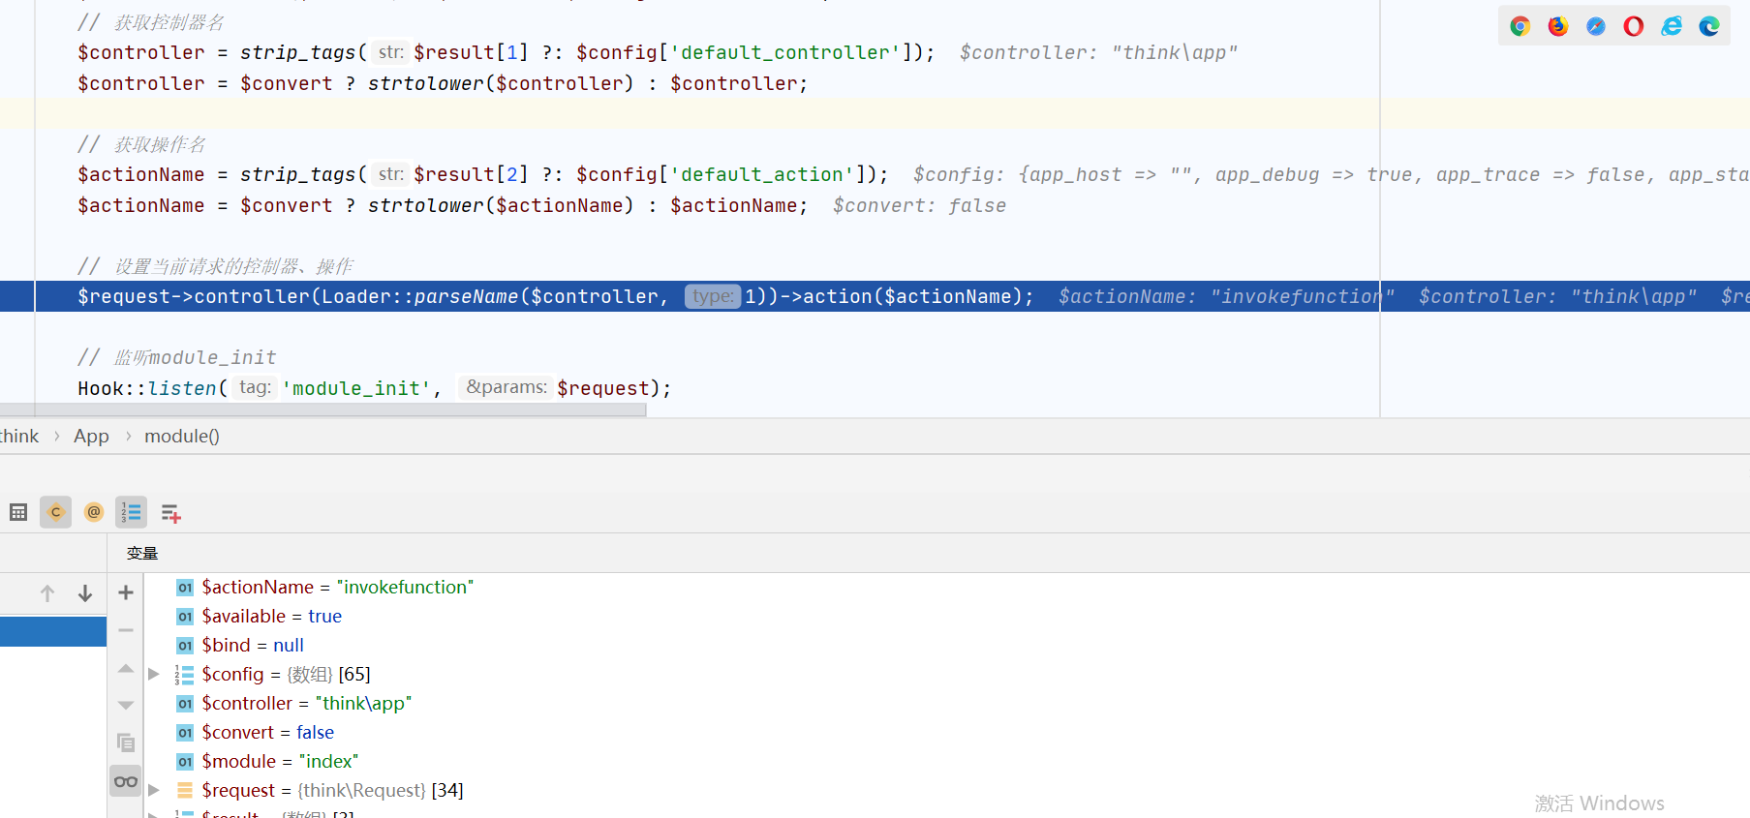Select the highlighted blue frame entry
The width and height of the screenshot is (1750, 818).
coord(53,631)
